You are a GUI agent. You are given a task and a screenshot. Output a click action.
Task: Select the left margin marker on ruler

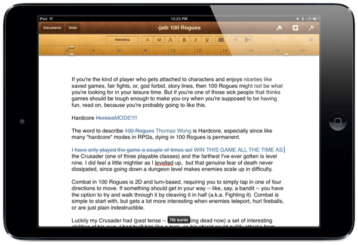[72, 54]
